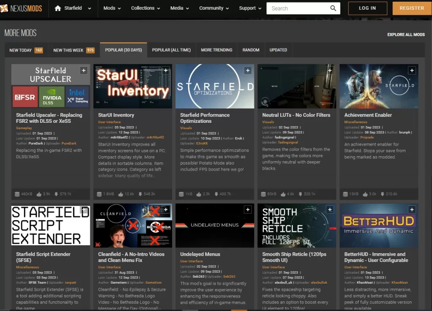Open Cleanfield thumbnail image
This screenshot has height=311, width=432.
132,226
